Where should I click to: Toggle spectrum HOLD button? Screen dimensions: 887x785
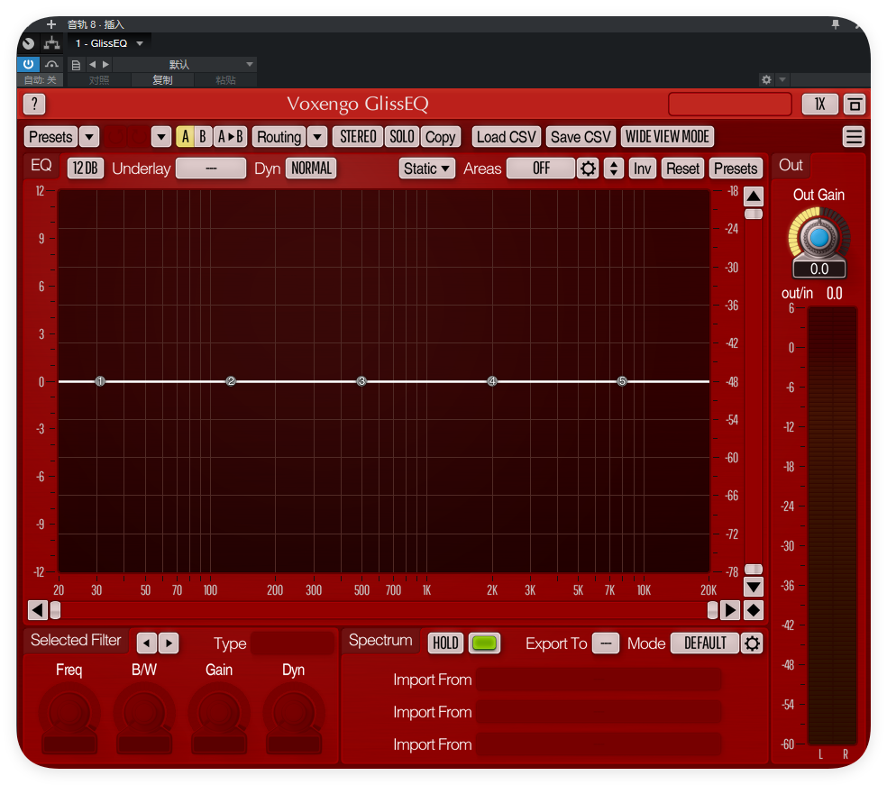[446, 643]
